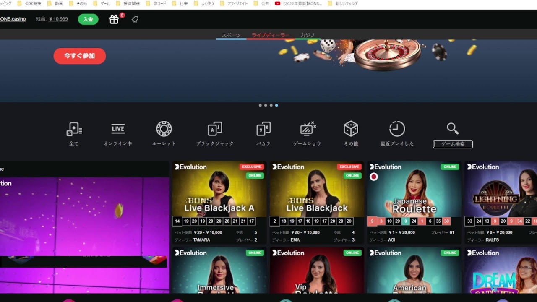Click the balance amount ¥10,939
This screenshot has height=302, width=537.
click(x=58, y=19)
